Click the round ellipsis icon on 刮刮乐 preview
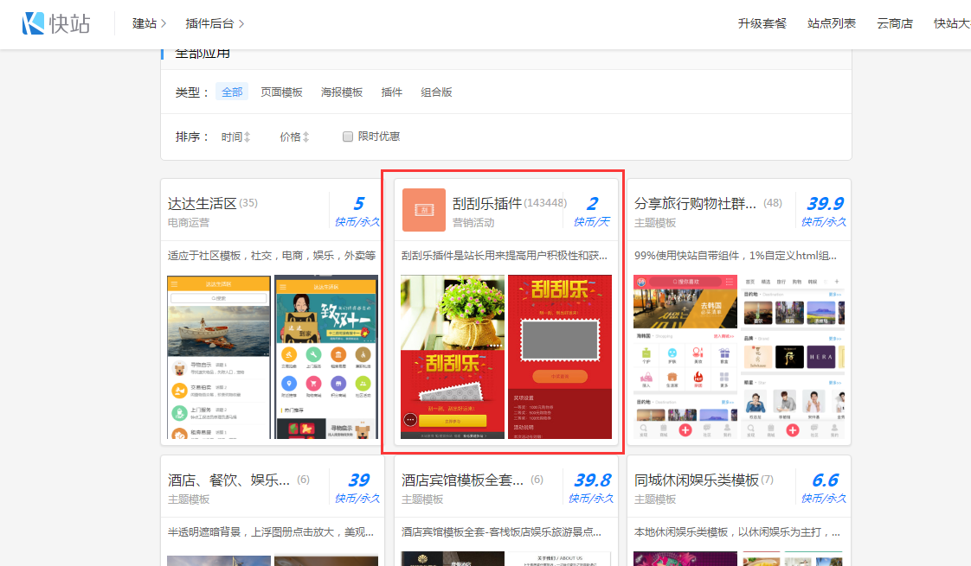This screenshot has height=566, width=971. (x=410, y=420)
